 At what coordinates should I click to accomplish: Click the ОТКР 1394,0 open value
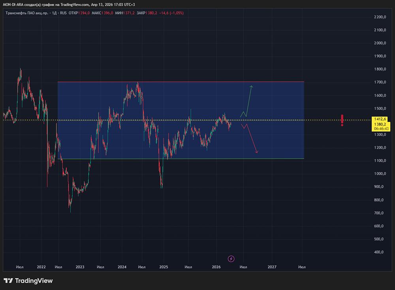point(79,13)
